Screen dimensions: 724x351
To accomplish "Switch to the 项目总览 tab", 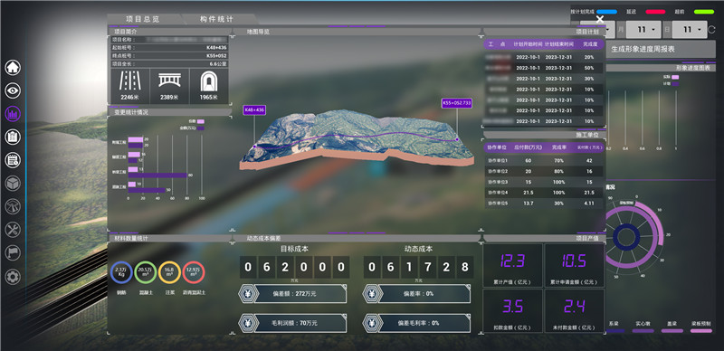I will 143,19.
